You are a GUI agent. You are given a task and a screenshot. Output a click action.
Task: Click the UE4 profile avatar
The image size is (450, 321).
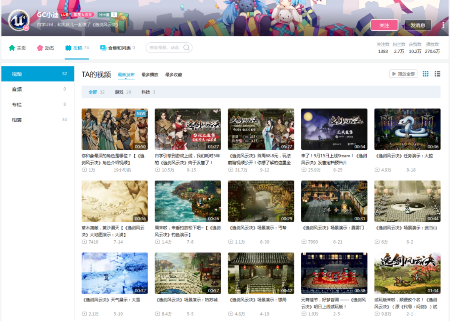(19, 20)
